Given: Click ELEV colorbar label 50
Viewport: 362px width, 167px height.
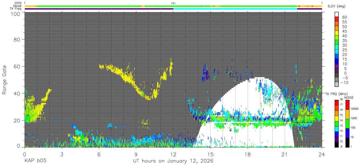Looking at the screenshot, I should (345, 27).
